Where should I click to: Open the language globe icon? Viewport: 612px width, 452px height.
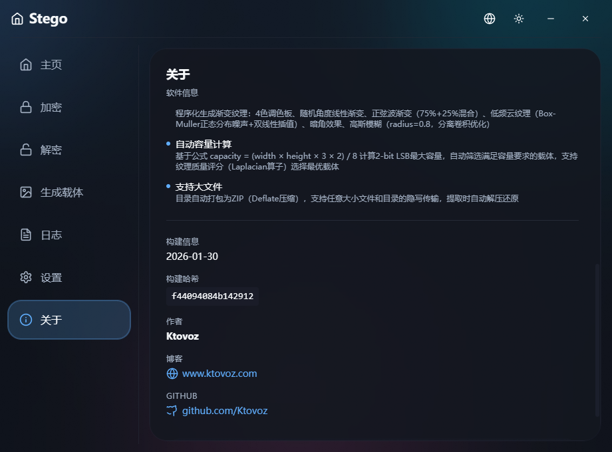(490, 19)
